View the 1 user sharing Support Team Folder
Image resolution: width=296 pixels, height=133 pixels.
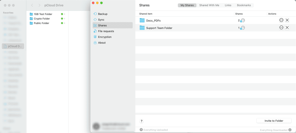[x=242, y=28]
